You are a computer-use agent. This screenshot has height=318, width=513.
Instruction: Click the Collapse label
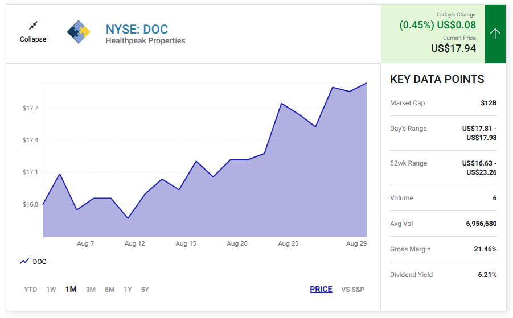tap(33, 39)
